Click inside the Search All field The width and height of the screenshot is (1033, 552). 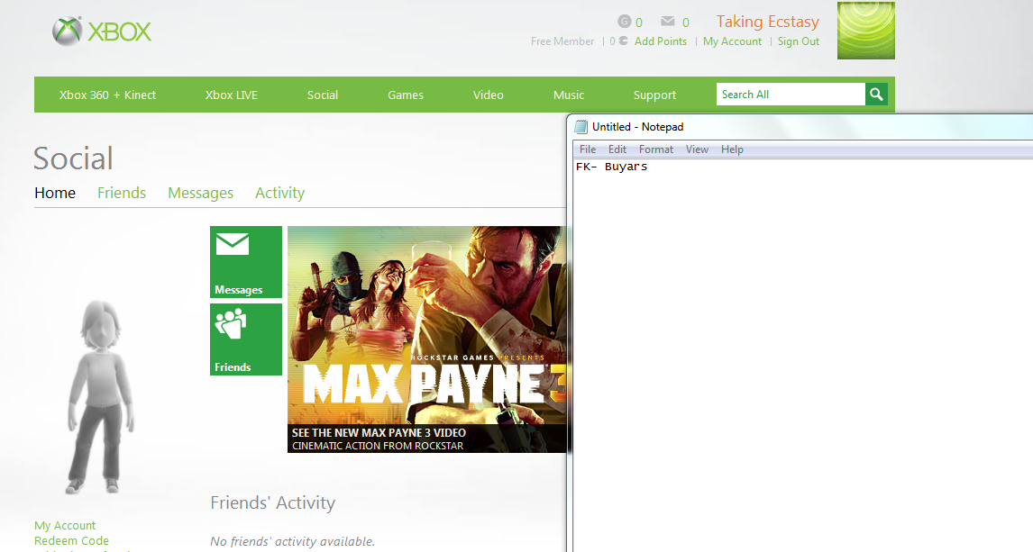pyautogui.click(x=791, y=94)
